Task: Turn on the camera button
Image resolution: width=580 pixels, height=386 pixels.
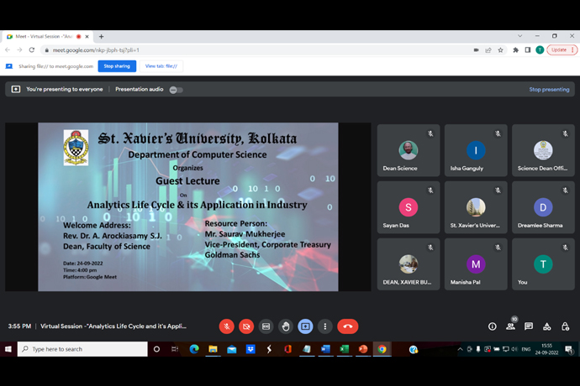Action: (246, 326)
